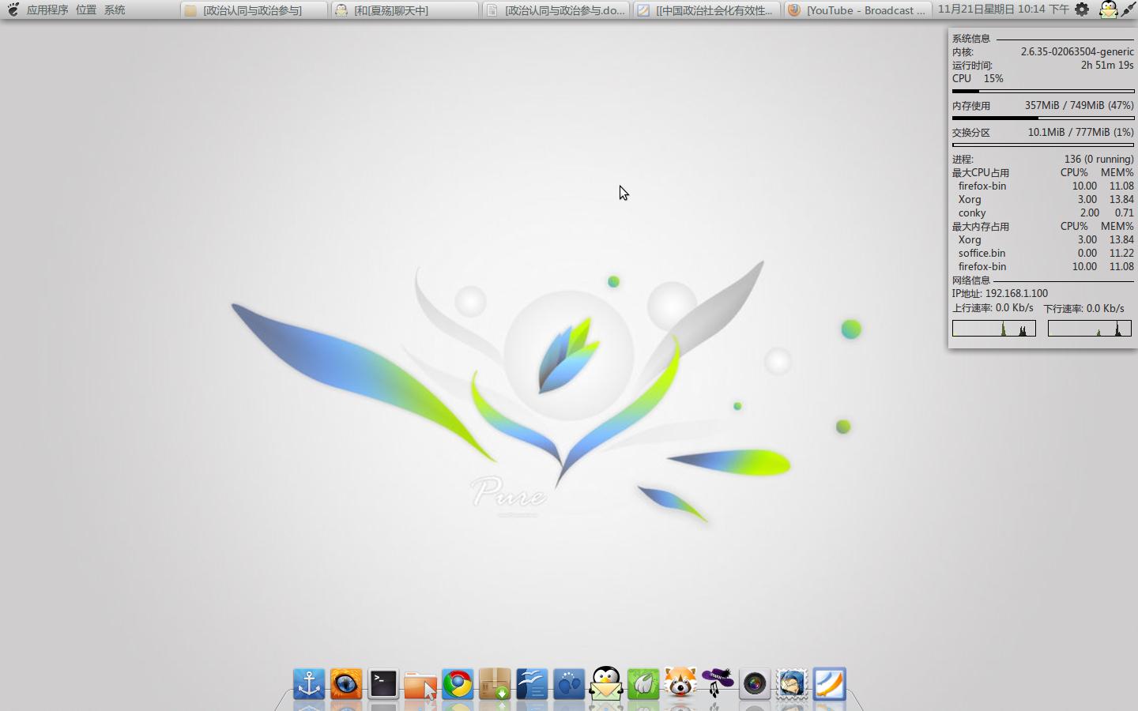This screenshot has height=711, width=1138.
Task: Open the camera lens application in dock
Action: [755, 684]
